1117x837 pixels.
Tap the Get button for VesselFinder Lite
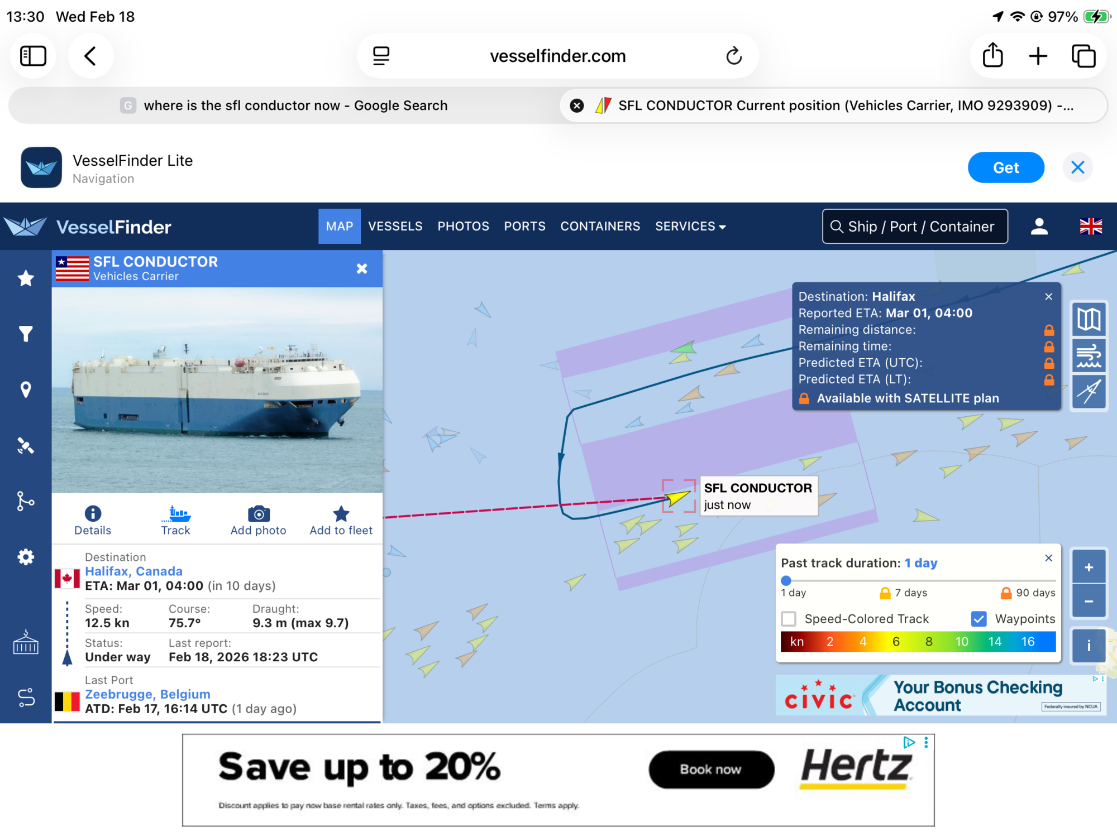point(1005,167)
